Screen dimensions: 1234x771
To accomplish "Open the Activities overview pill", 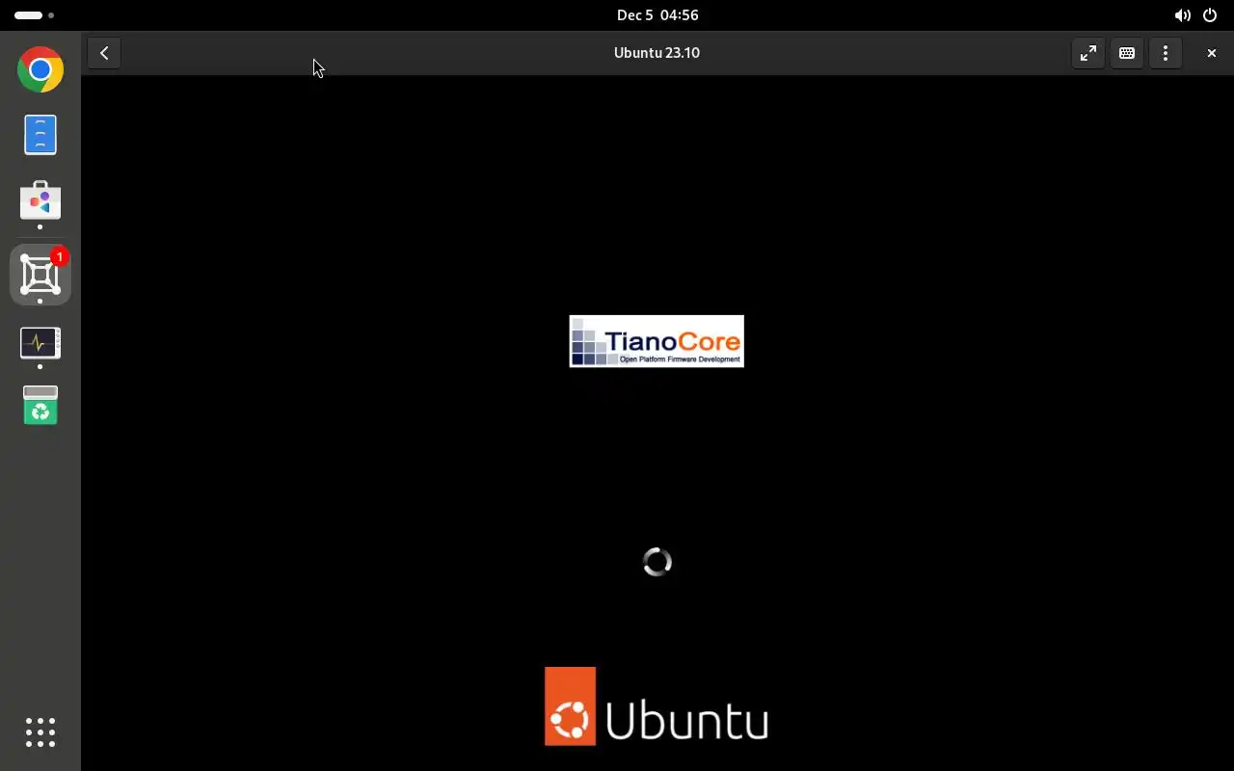I will 35,15.
